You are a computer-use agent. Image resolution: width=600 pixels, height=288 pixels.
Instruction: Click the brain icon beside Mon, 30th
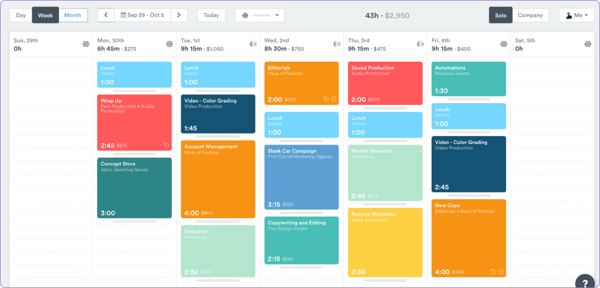coord(170,44)
